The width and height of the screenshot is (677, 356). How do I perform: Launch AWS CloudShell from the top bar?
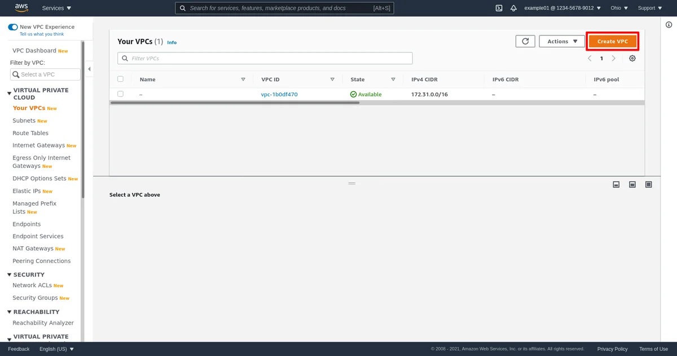pos(498,8)
